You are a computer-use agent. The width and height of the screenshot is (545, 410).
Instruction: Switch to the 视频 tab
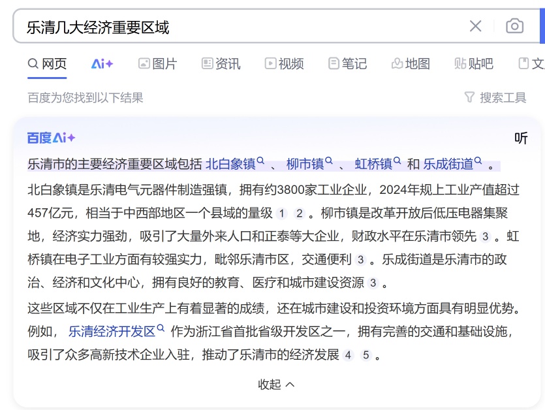point(285,64)
